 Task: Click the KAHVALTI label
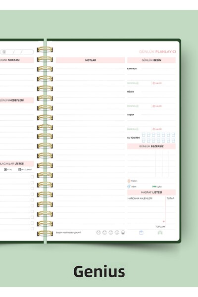132,69
